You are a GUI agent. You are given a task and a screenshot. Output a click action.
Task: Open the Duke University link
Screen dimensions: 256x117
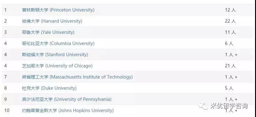tap(49, 88)
